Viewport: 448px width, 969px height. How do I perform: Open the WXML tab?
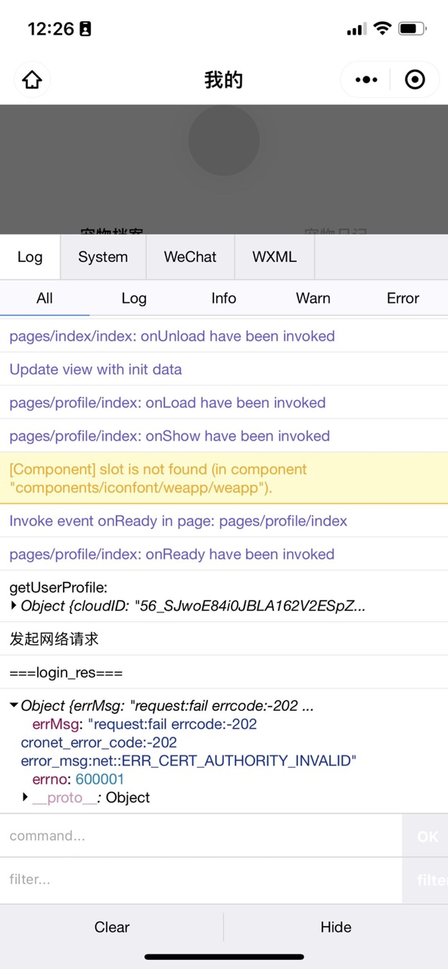coord(275,257)
